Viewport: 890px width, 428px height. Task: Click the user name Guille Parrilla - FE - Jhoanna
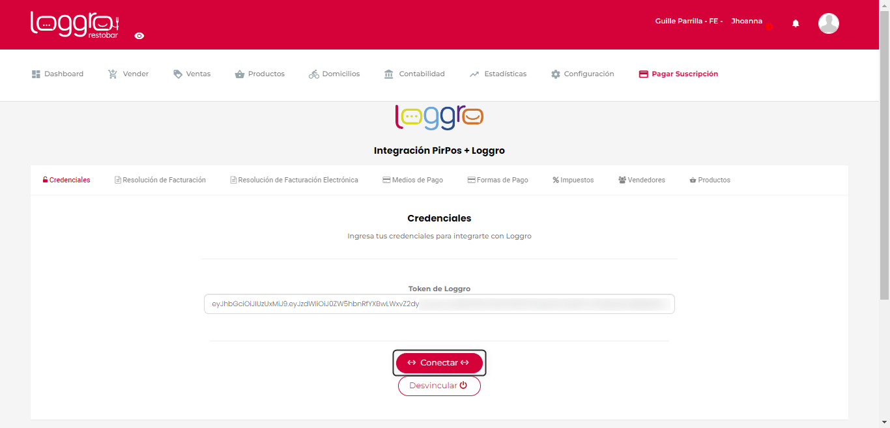click(x=709, y=21)
